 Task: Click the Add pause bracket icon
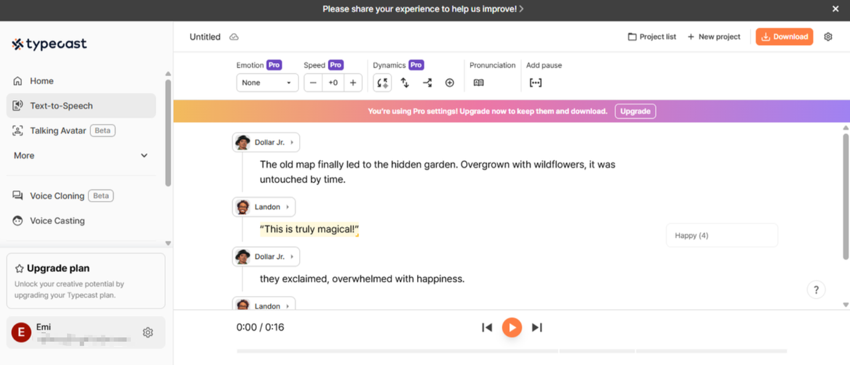[535, 83]
